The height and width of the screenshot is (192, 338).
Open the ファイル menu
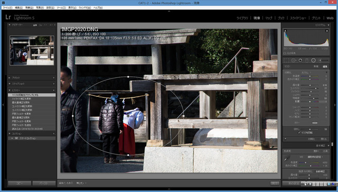[7, 7]
